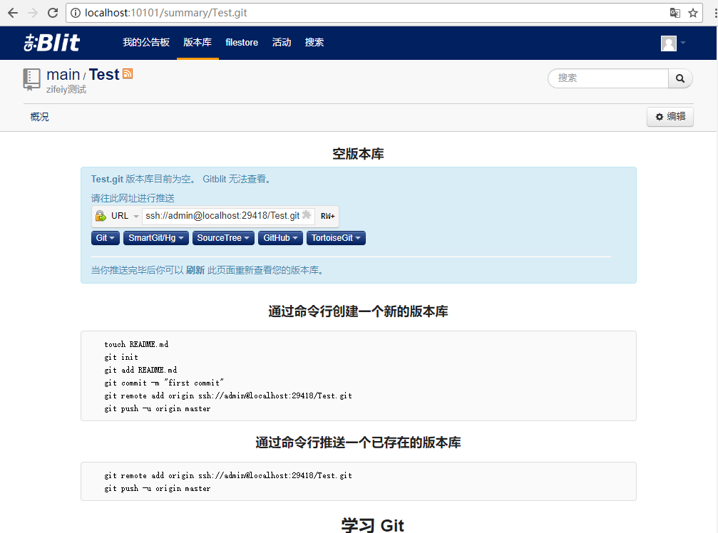
Task: Expand the Git dropdown button
Action: (x=106, y=238)
